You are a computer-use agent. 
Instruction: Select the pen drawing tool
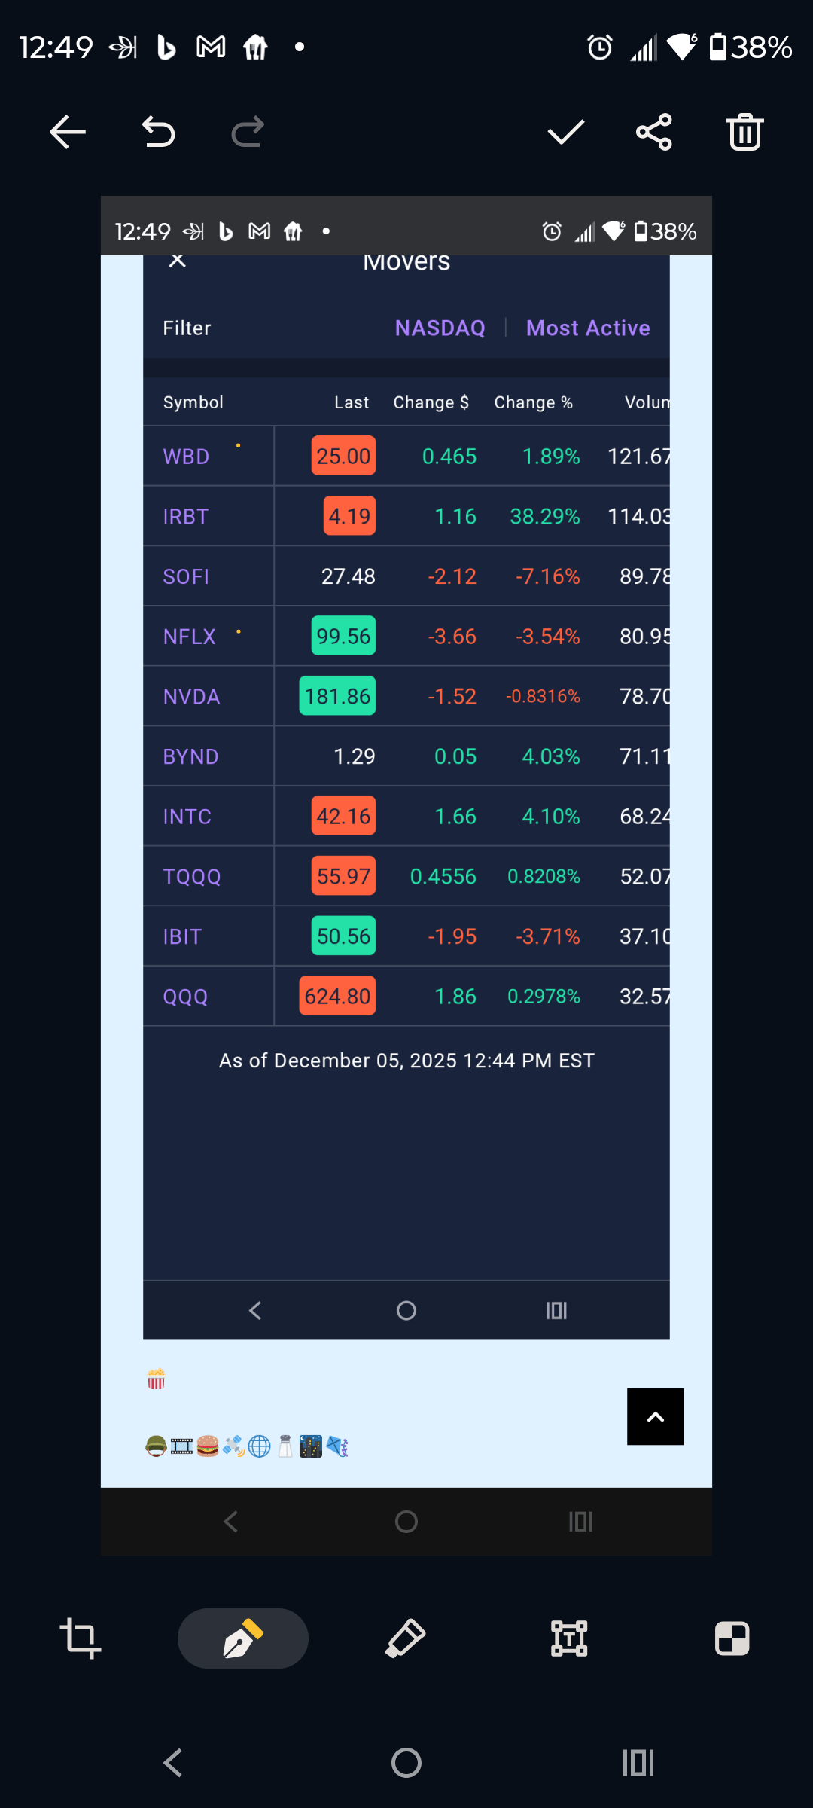[x=242, y=1638]
